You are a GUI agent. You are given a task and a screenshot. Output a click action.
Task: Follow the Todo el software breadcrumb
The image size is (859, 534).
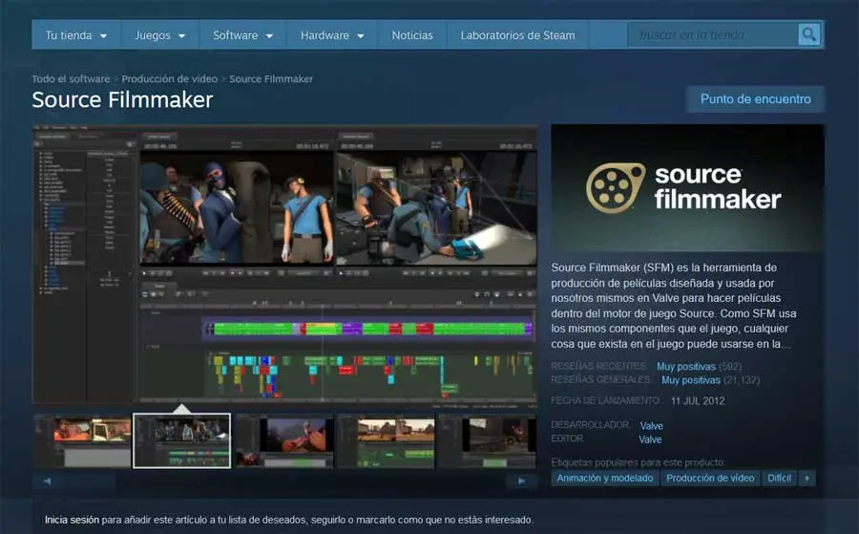[71, 79]
